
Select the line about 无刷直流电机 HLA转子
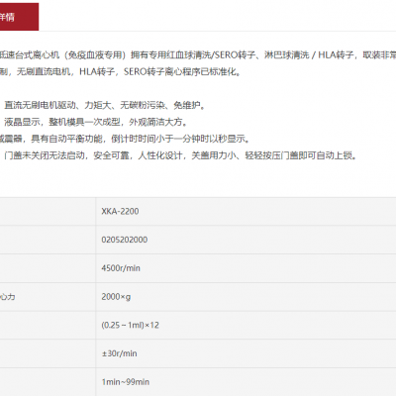[x=121, y=71]
